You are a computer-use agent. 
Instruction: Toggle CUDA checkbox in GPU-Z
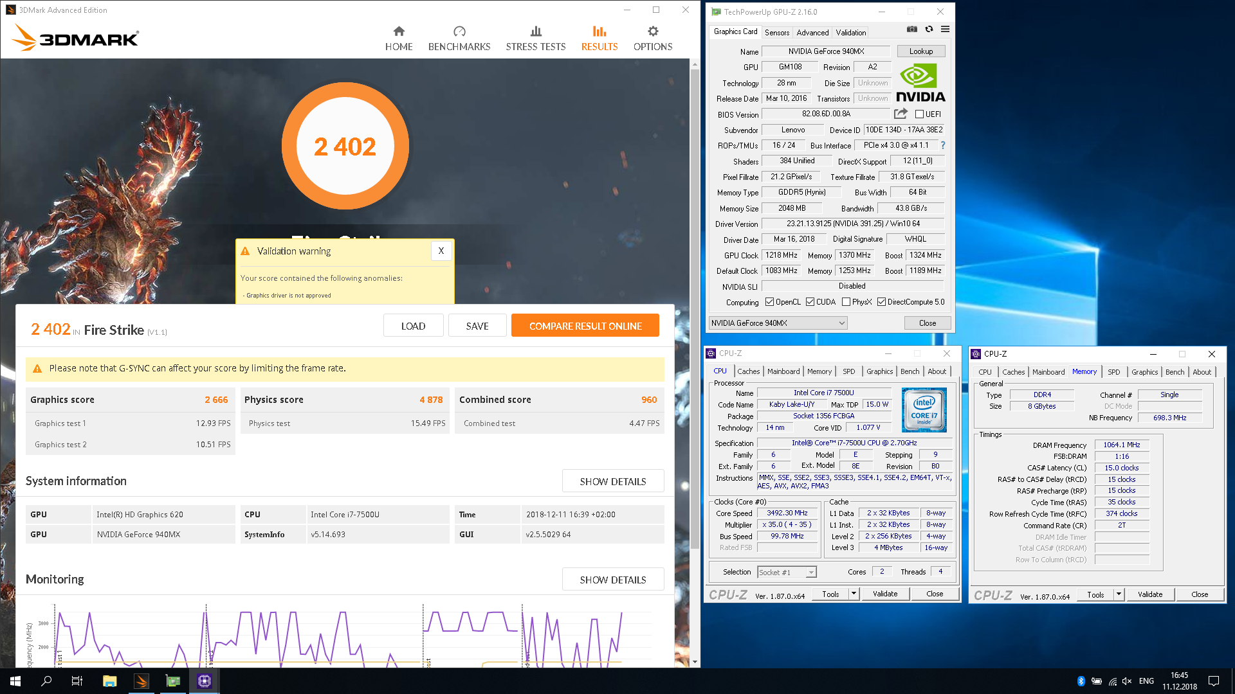tap(810, 302)
